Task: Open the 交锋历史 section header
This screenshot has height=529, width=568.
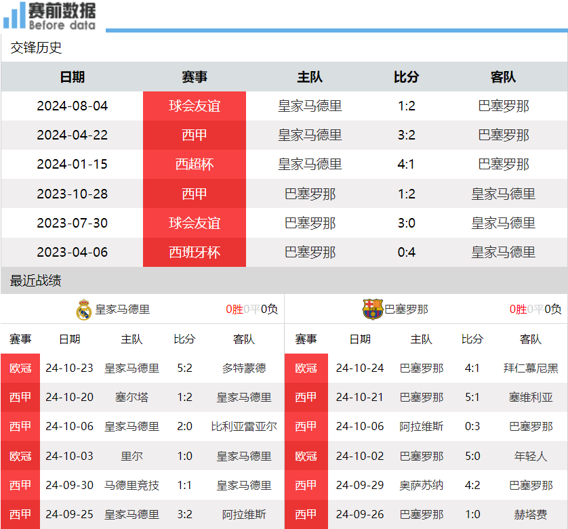Action: pos(28,47)
